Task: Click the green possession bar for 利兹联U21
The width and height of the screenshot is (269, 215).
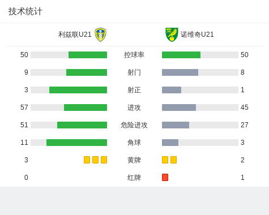Action: tap(88, 55)
